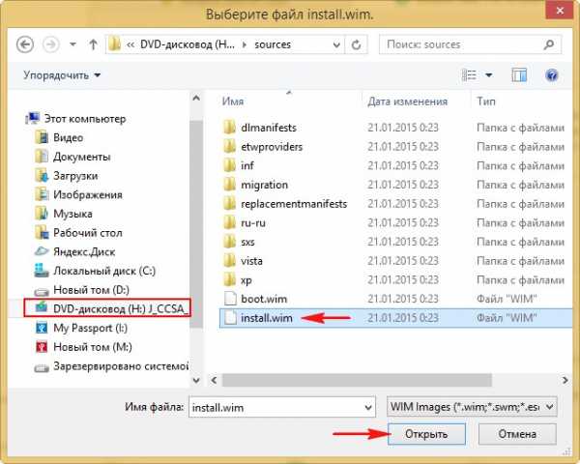
Task: Click the sources path segment
Action: click(x=273, y=44)
